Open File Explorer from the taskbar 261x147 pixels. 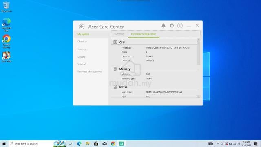(88, 143)
